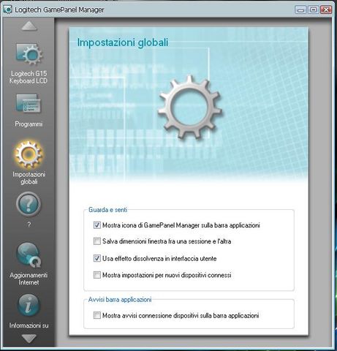Click the Informazioni su text label

[x=29, y=325]
